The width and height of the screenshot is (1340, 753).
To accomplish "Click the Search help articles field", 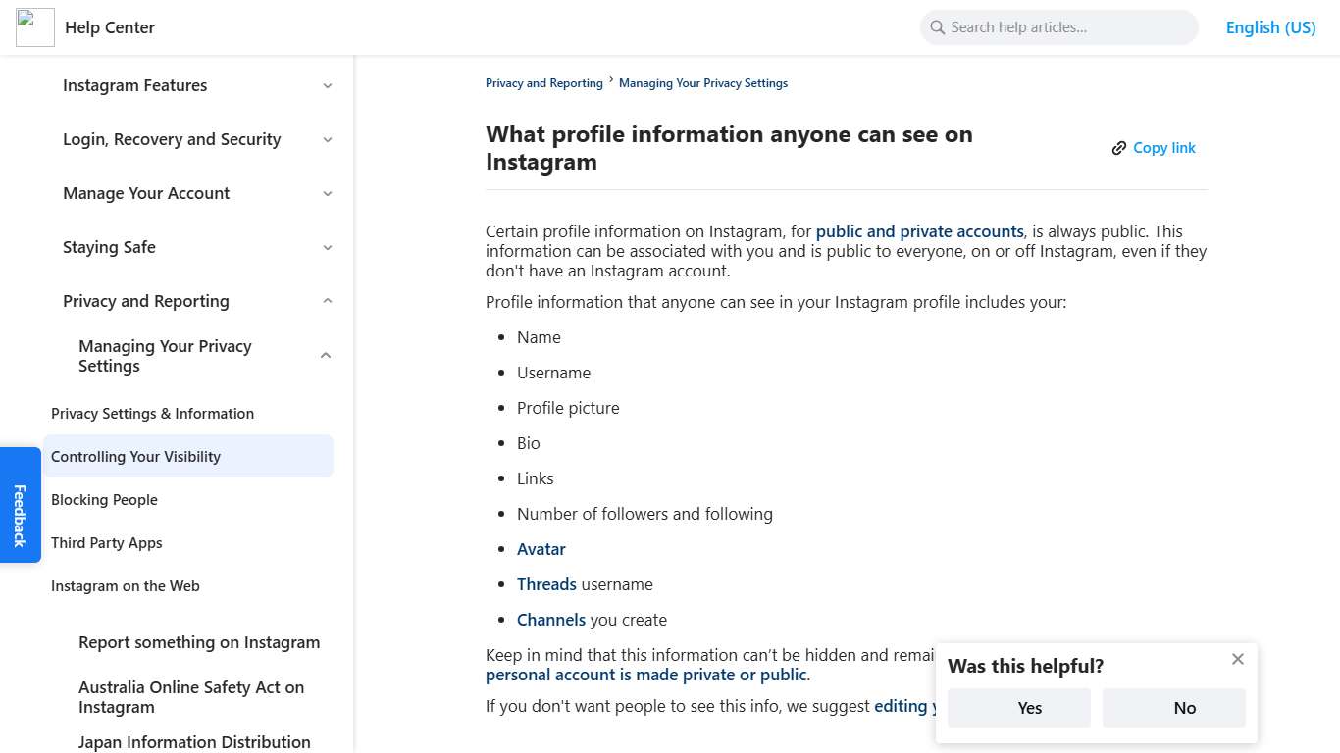I will coord(1059,27).
